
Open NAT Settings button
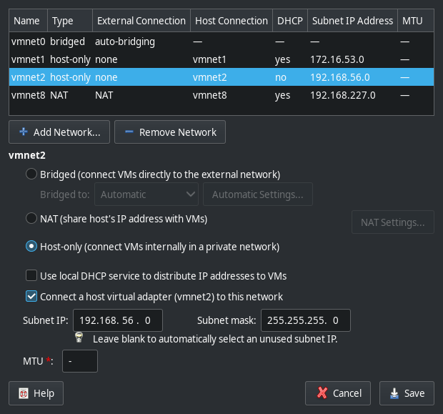point(393,222)
